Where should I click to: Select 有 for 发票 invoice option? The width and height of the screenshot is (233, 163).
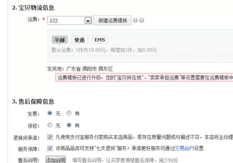click(69, 113)
